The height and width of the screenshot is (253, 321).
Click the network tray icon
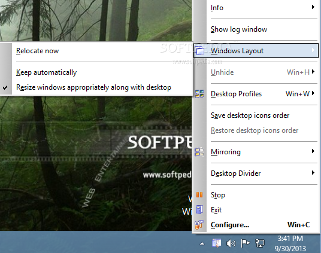[x=260, y=243]
